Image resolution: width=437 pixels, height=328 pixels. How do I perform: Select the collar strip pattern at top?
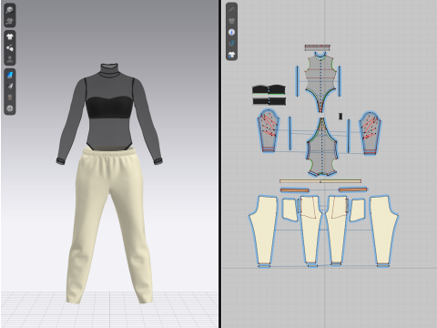click(x=318, y=47)
